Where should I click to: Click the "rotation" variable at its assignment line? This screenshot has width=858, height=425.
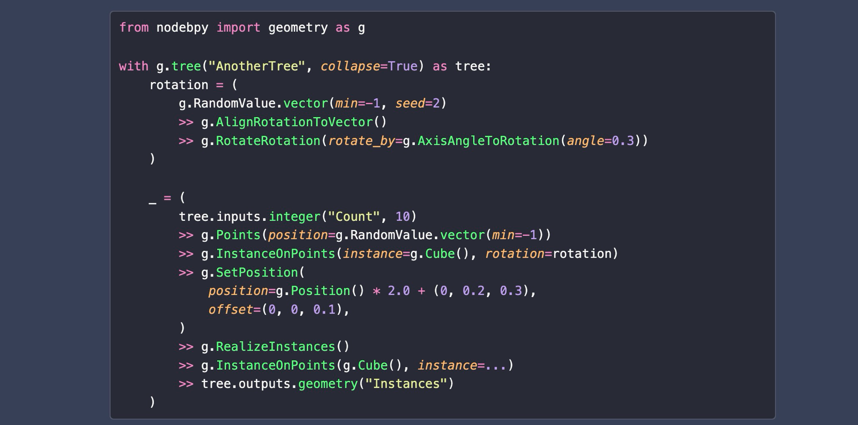point(179,85)
